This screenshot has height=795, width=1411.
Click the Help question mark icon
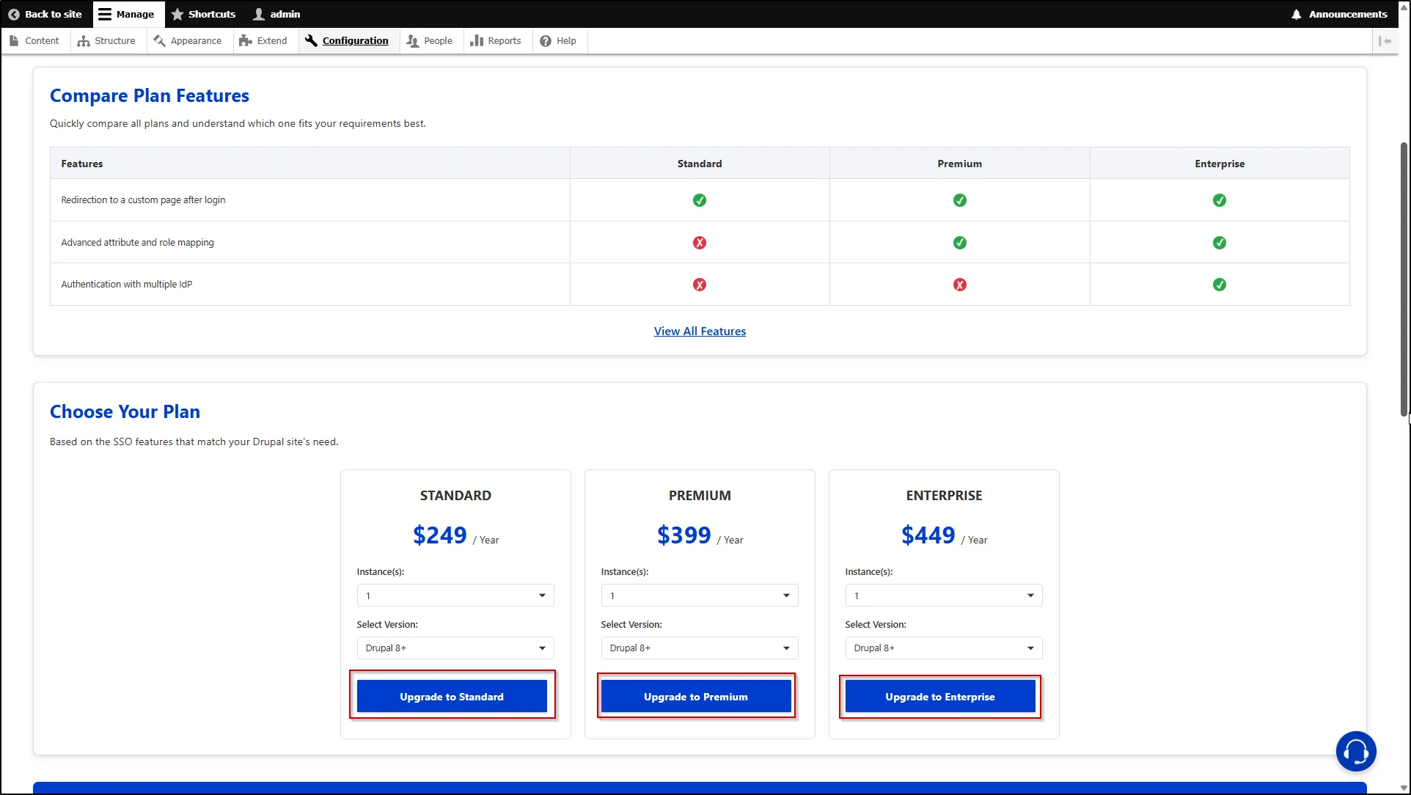tap(546, 41)
